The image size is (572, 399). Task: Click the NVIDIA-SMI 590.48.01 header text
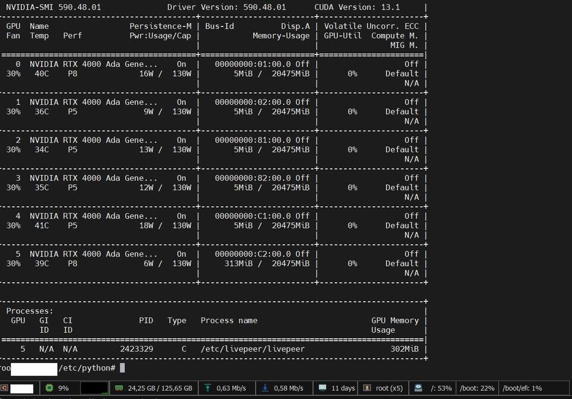[x=53, y=7]
